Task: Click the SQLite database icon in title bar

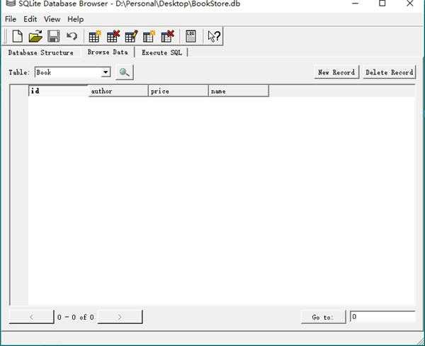Action: tap(11, 4)
